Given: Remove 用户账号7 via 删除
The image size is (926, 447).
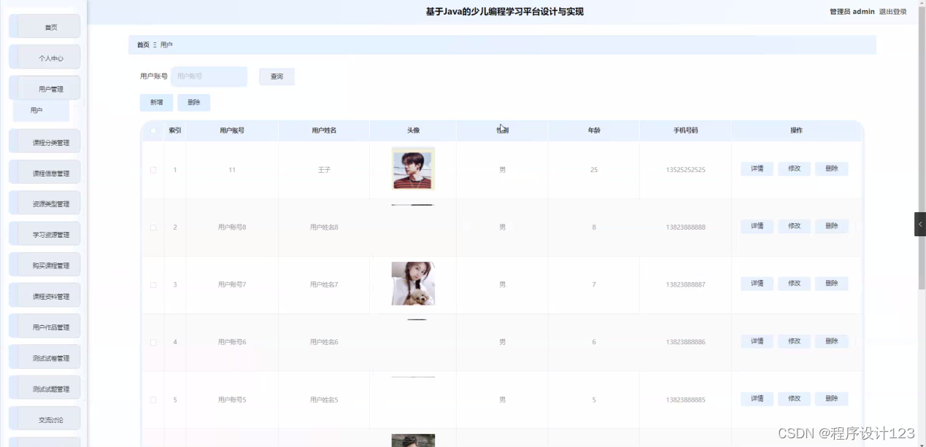Looking at the screenshot, I should pyautogui.click(x=831, y=284).
